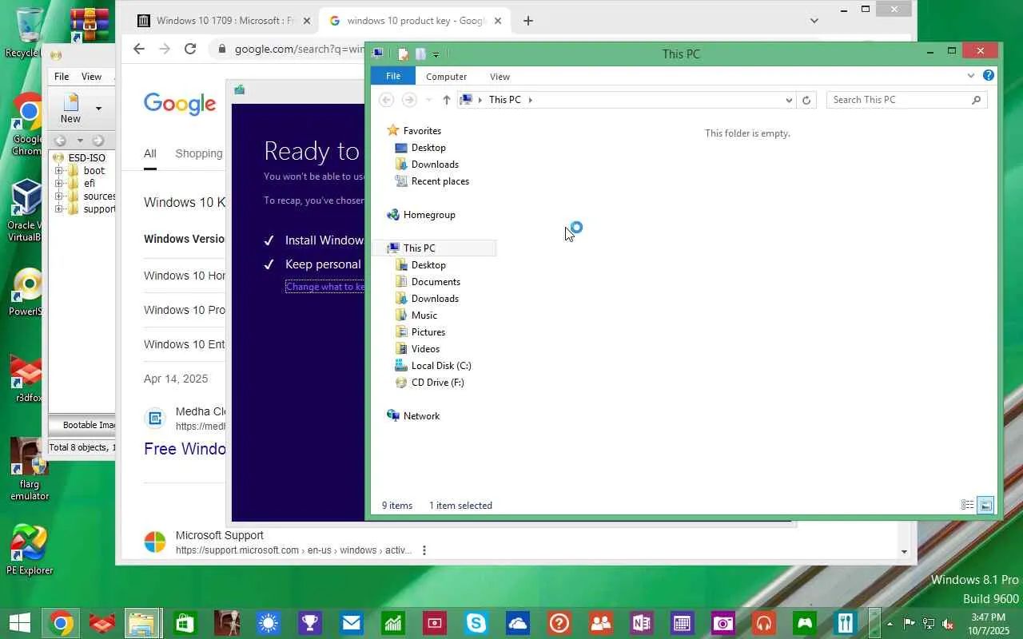Image resolution: width=1023 pixels, height=639 pixels.
Task: Open the quick access toolbar customize dropdown
Action: (x=436, y=55)
